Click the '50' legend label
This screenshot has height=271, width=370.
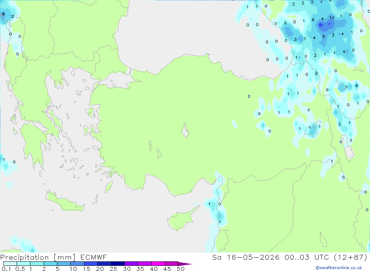pos(181,269)
